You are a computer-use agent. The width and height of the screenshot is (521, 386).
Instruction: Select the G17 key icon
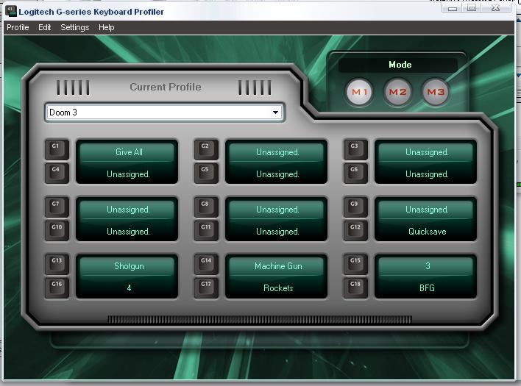pos(205,287)
